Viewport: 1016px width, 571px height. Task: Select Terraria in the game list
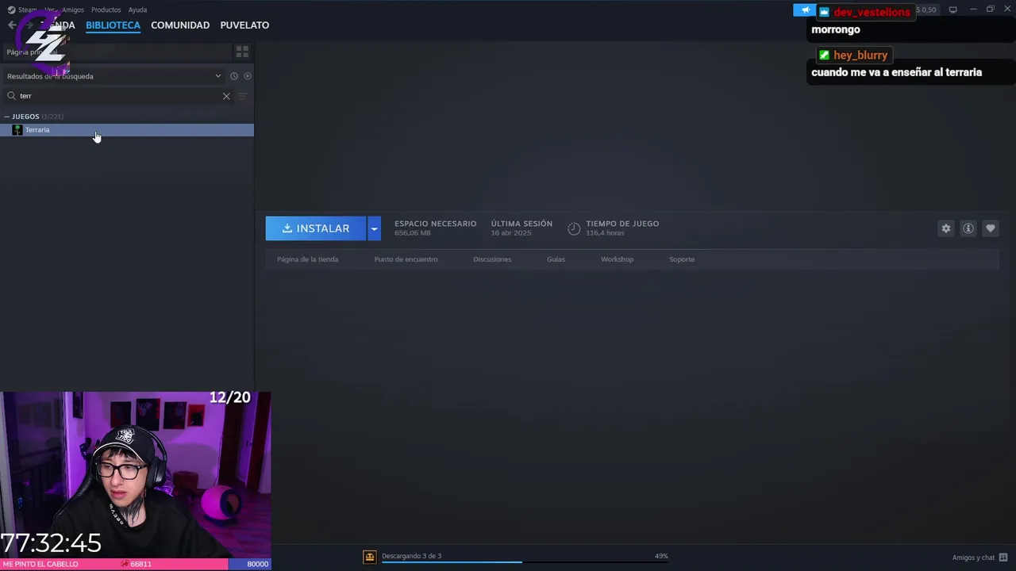tap(127, 130)
